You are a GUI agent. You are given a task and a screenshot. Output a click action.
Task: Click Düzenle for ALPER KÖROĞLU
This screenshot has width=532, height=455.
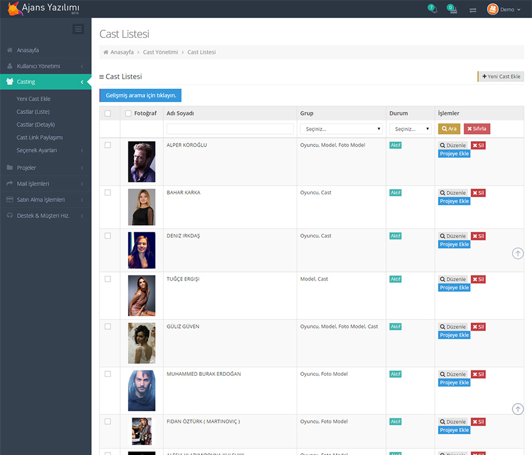[453, 145]
